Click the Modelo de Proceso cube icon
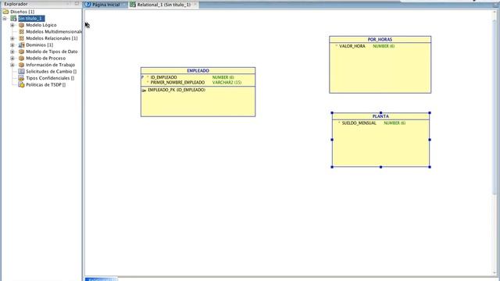Image resolution: width=500 pixels, height=281 pixels. [21, 59]
